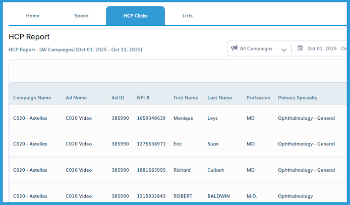Sort by the Campaign Name column header
This screenshot has width=350, height=205.
pos(32,97)
